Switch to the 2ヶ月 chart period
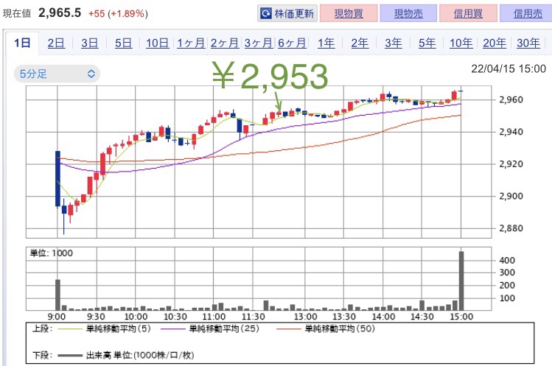Viewport: 552px width, 366px height. click(225, 43)
